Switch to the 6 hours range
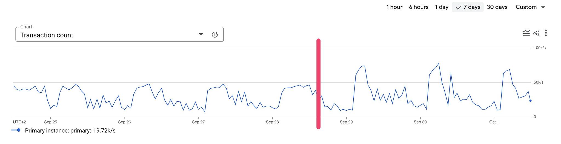Screen dimensions: 561x144 (419, 7)
